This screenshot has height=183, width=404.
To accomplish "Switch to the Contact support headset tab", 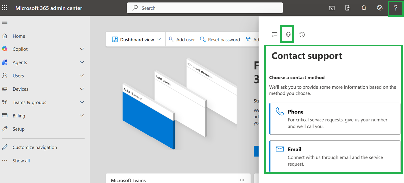I will click(x=288, y=34).
